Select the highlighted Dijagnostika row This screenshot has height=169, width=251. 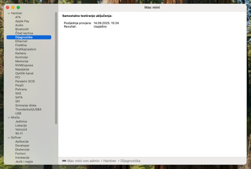point(29,37)
